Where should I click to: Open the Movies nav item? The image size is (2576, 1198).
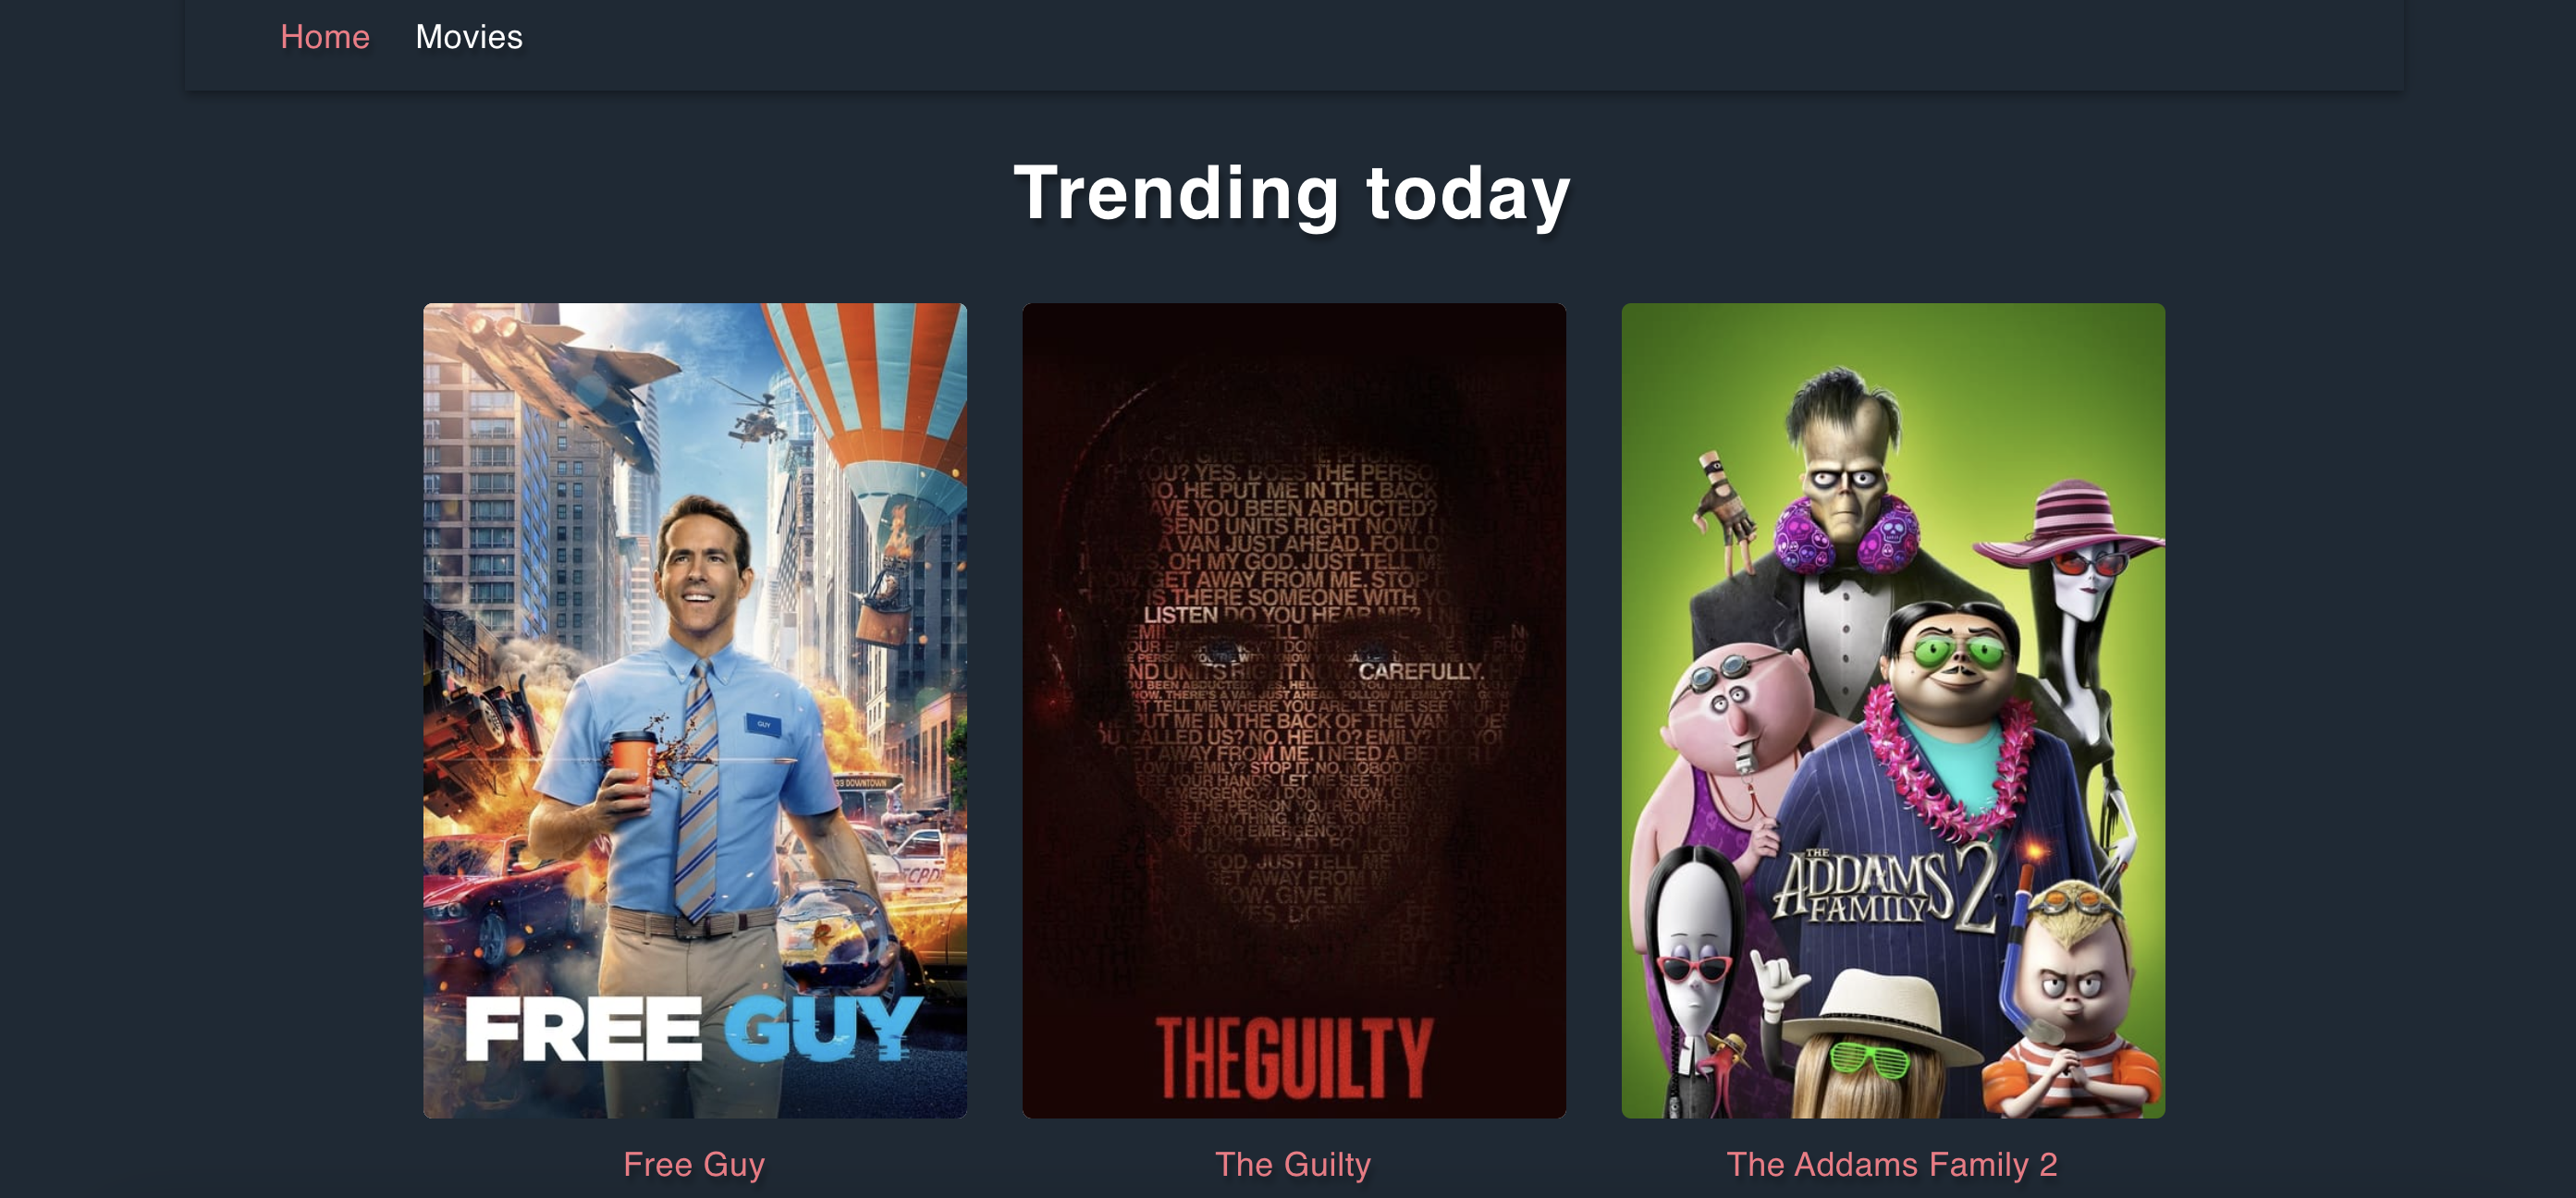[x=469, y=37]
